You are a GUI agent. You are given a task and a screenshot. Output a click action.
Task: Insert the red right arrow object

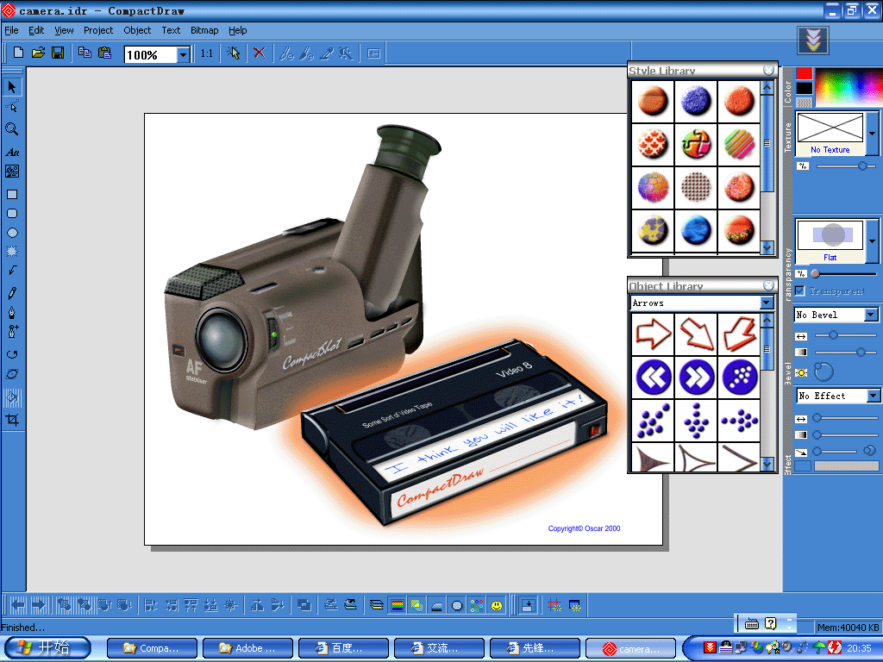point(654,334)
